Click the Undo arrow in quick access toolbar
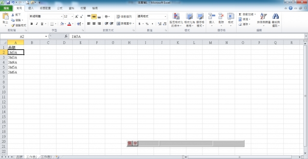This screenshot has height=159, width=308. click(x=13, y=3)
